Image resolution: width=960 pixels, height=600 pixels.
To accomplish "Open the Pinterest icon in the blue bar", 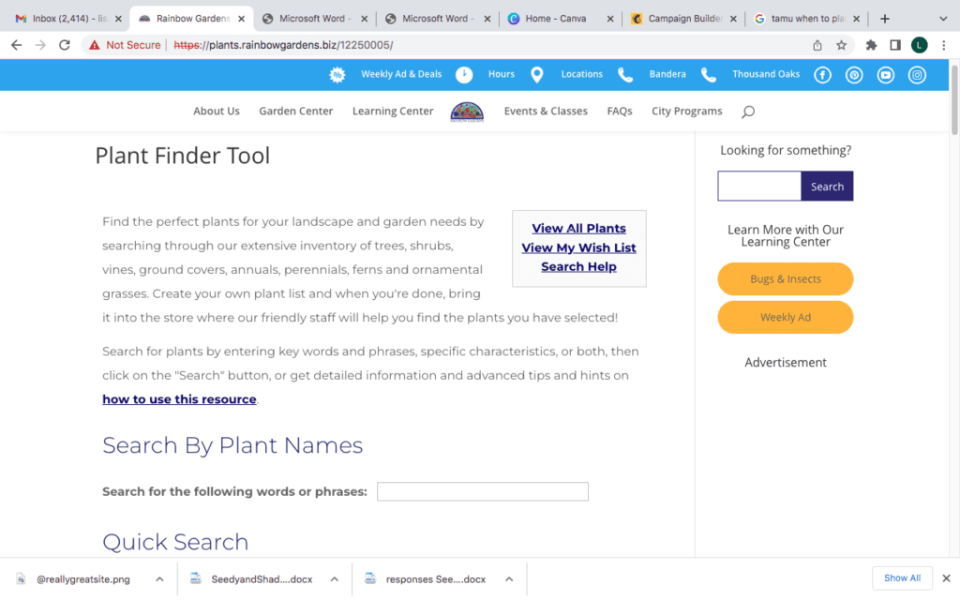I will [x=854, y=75].
